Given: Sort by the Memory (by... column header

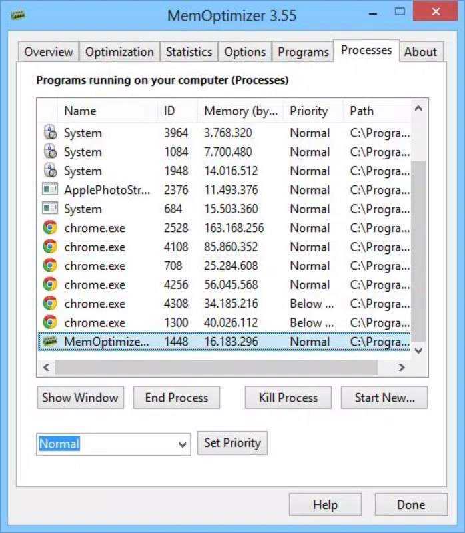Looking at the screenshot, I should pyautogui.click(x=240, y=111).
